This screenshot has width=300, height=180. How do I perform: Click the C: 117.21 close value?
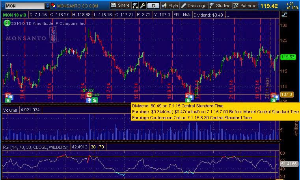(x=124, y=15)
